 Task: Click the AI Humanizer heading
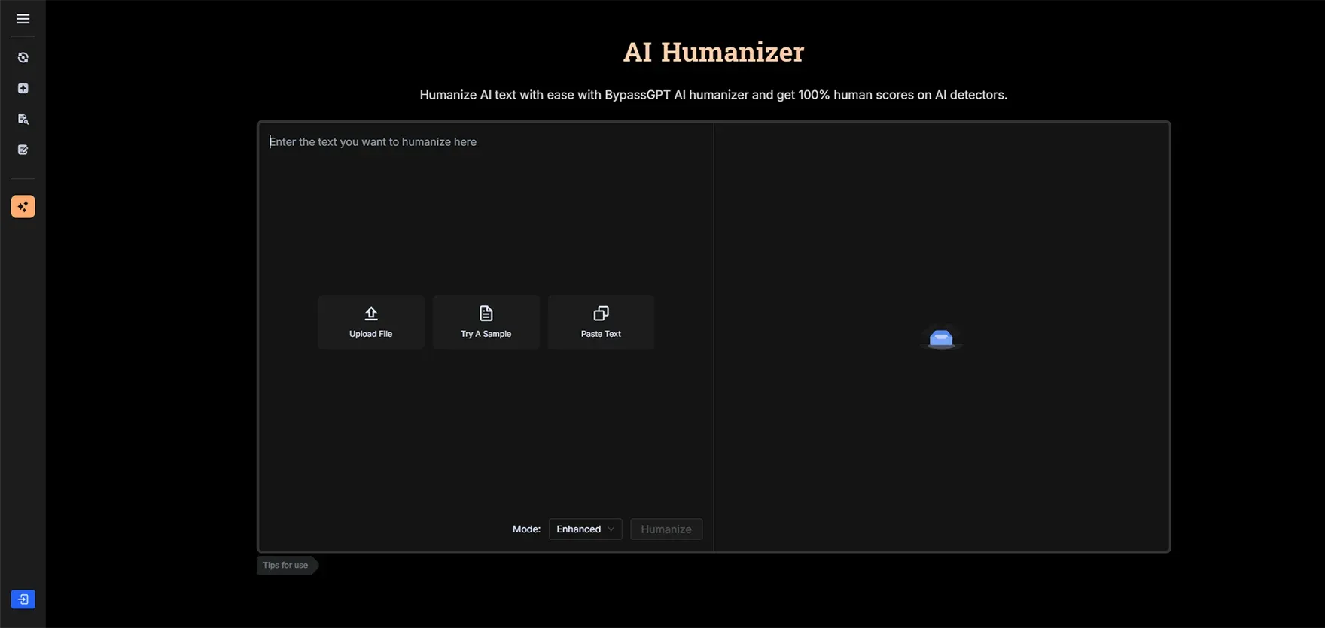[714, 52]
